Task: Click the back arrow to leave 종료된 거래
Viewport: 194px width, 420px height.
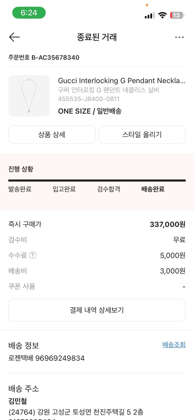Action: [x=14, y=37]
